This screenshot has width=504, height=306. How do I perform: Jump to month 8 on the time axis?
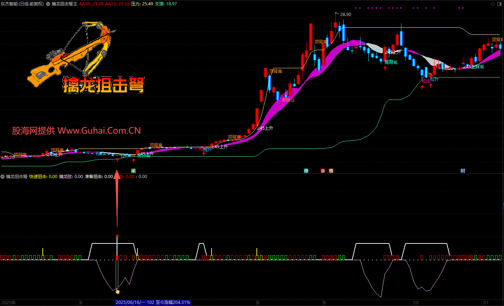tap(258, 302)
